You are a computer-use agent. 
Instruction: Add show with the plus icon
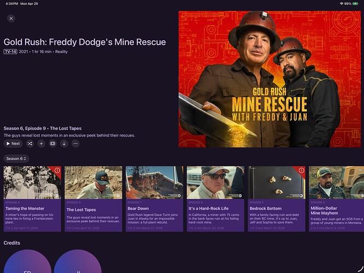pyautogui.click(x=42, y=144)
